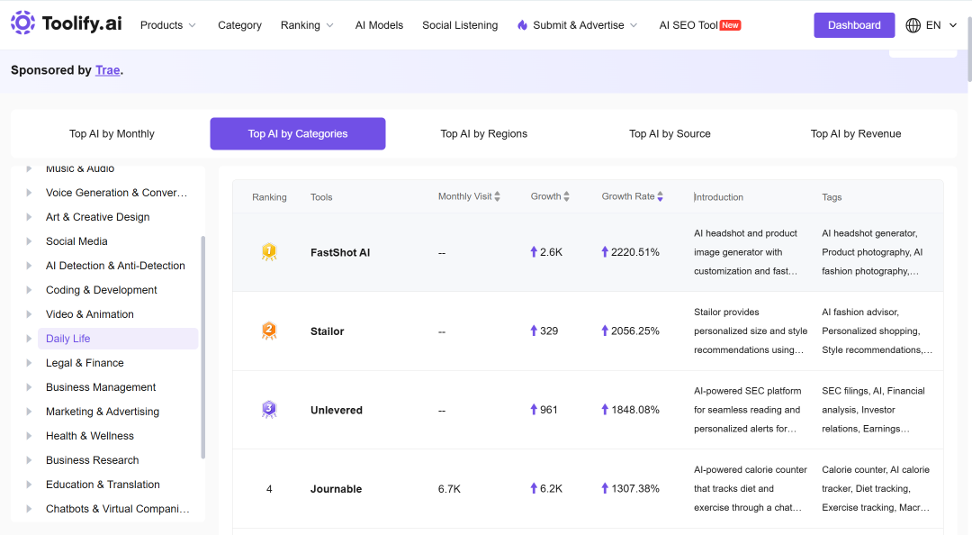Switch to Top AI by Source tab
The width and height of the screenshot is (972, 535).
pos(670,133)
